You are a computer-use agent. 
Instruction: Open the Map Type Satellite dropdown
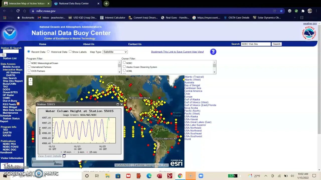pos(115,52)
